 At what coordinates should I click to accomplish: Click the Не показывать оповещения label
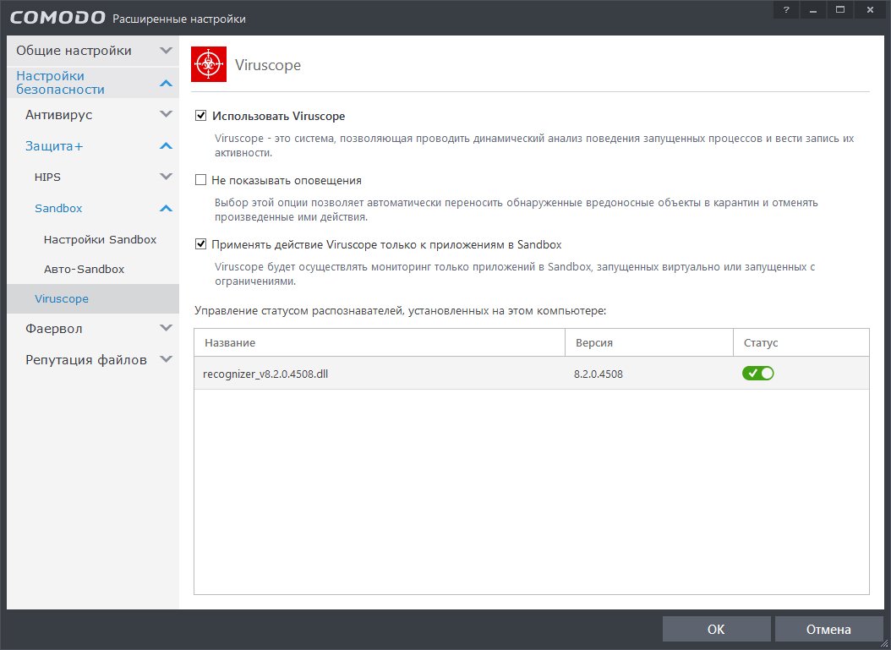pyautogui.click(x=287, y=180)
